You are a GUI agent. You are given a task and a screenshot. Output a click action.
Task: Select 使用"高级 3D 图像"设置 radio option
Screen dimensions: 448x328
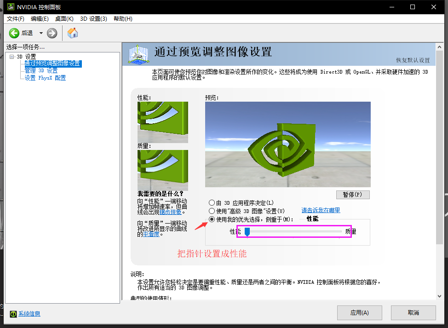pos(212,211)
